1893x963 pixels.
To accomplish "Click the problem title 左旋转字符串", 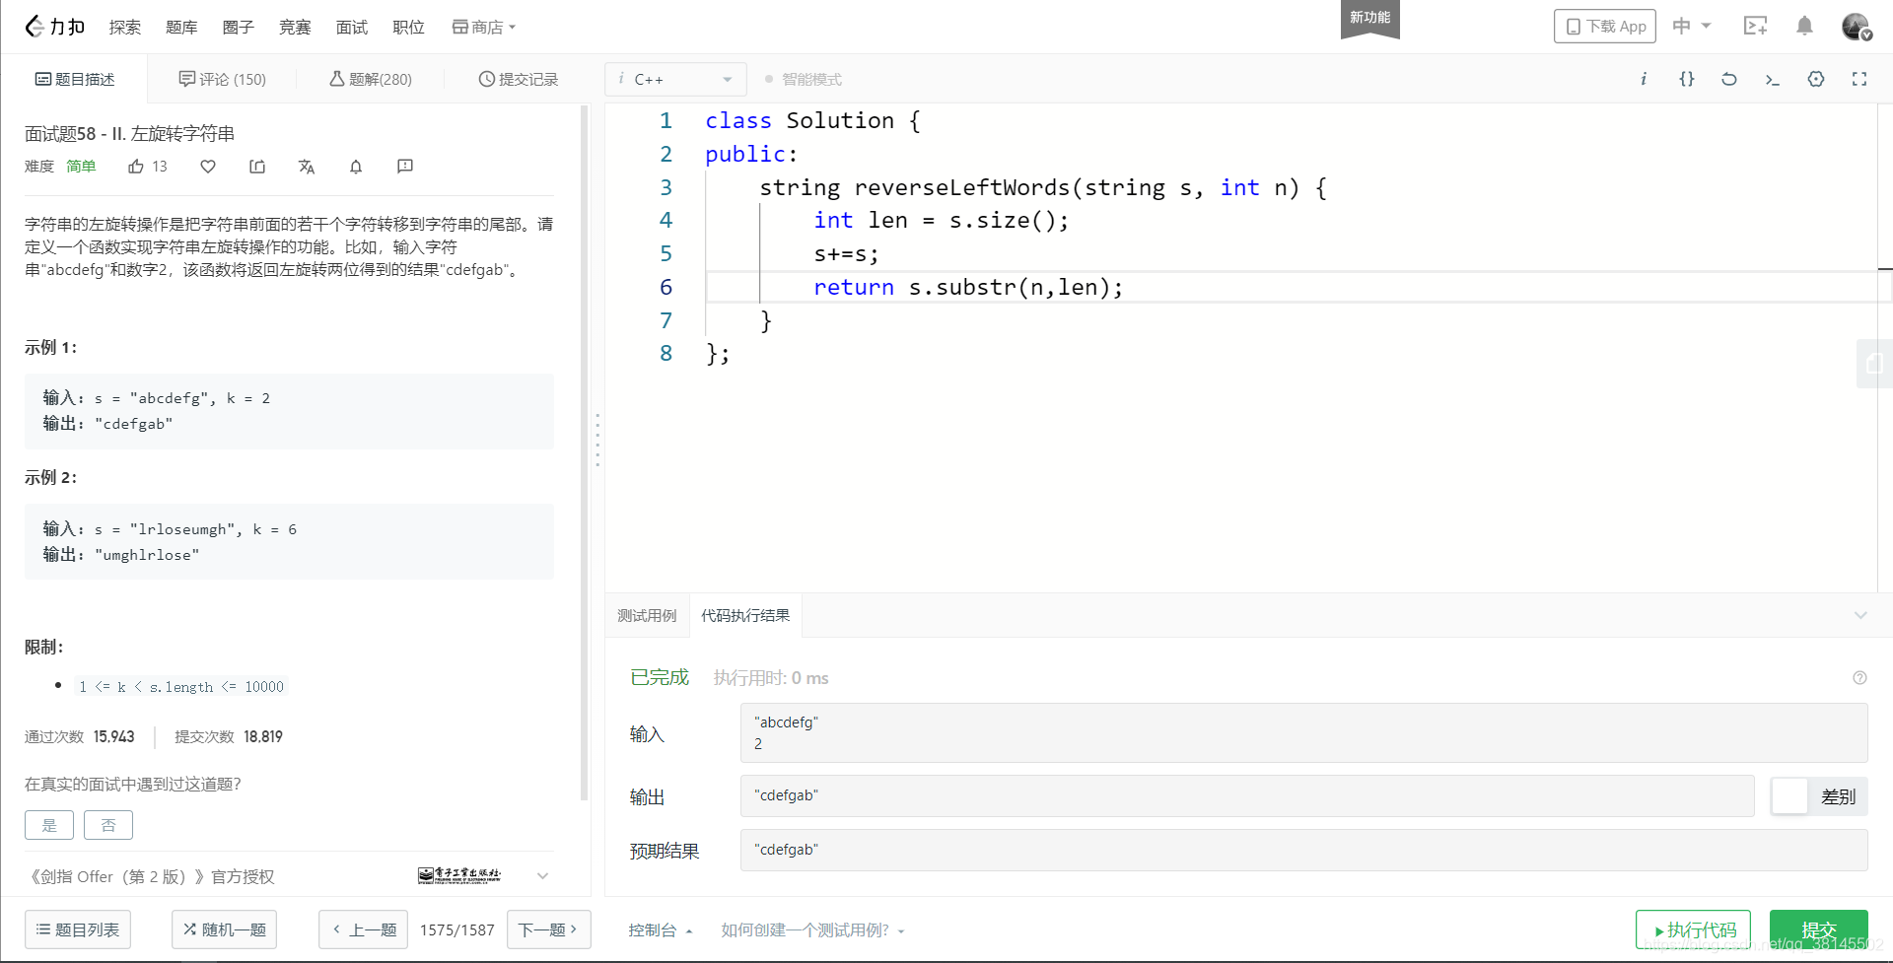I will pos(182,133).
